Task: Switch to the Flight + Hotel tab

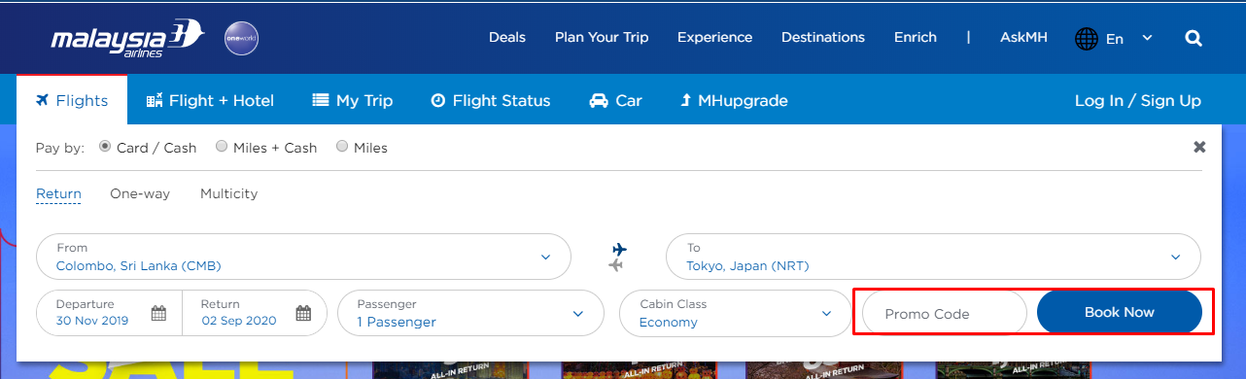Action: (x=210, y=100)
